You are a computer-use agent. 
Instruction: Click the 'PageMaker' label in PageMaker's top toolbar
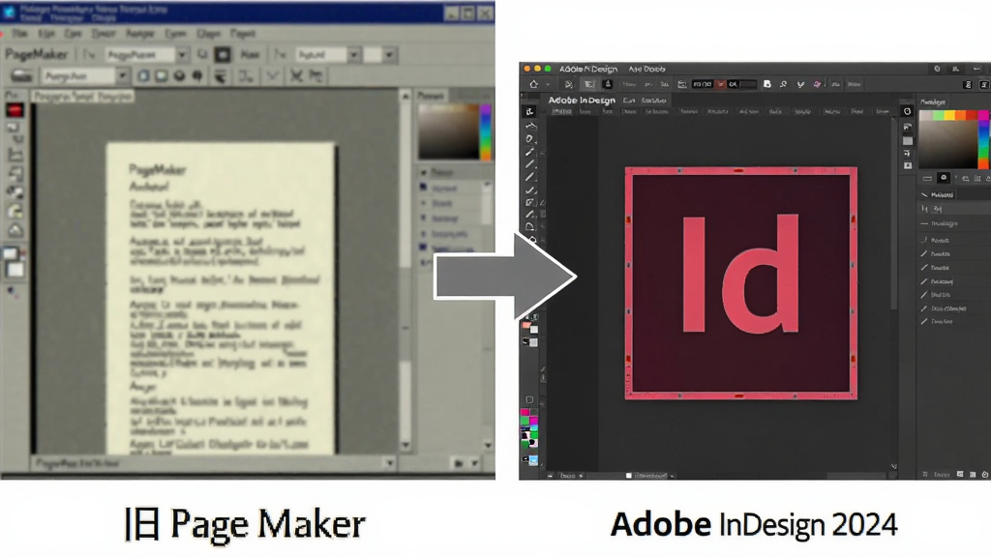[x=36, y=54]
